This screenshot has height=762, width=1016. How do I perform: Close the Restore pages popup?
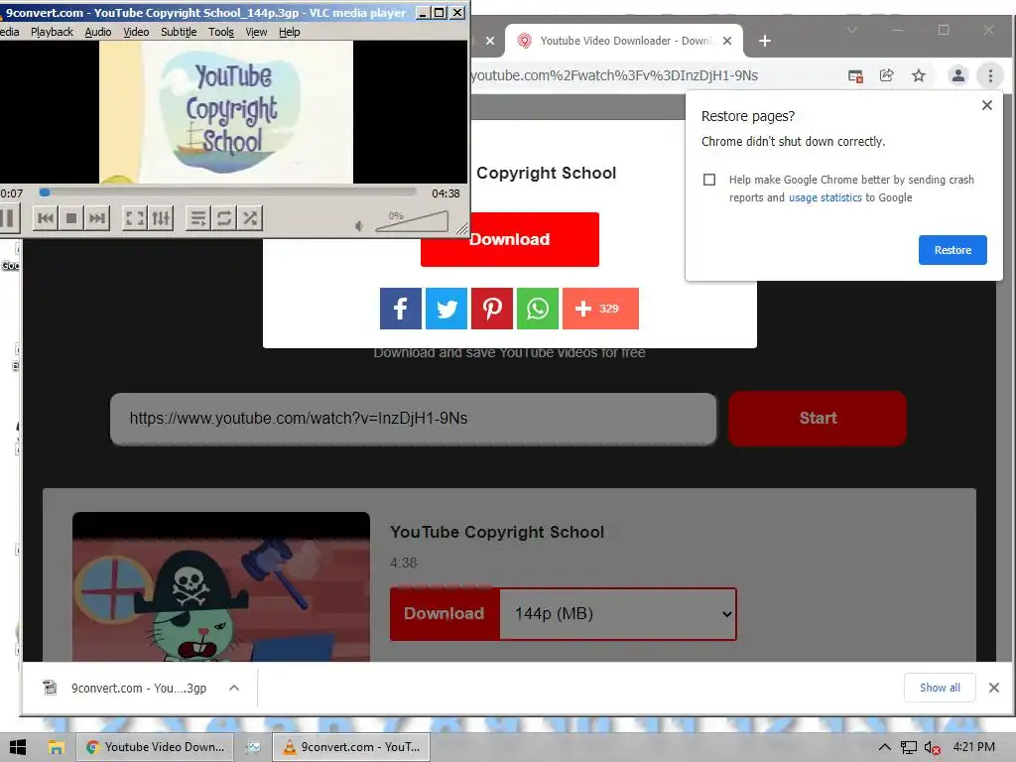pyautogui.click(x=987, y=105)
